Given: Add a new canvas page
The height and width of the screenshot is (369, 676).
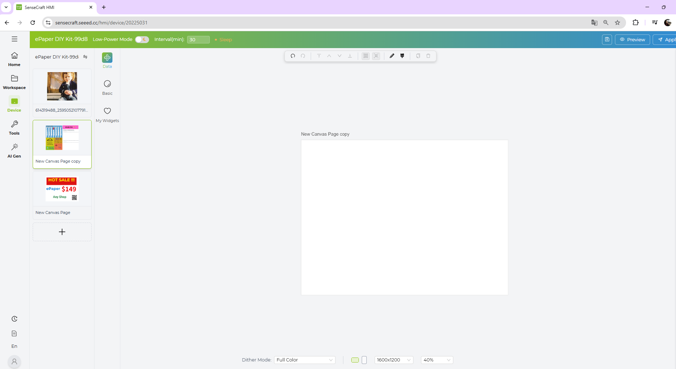Looking at the screenshot, I should (62, 232).
